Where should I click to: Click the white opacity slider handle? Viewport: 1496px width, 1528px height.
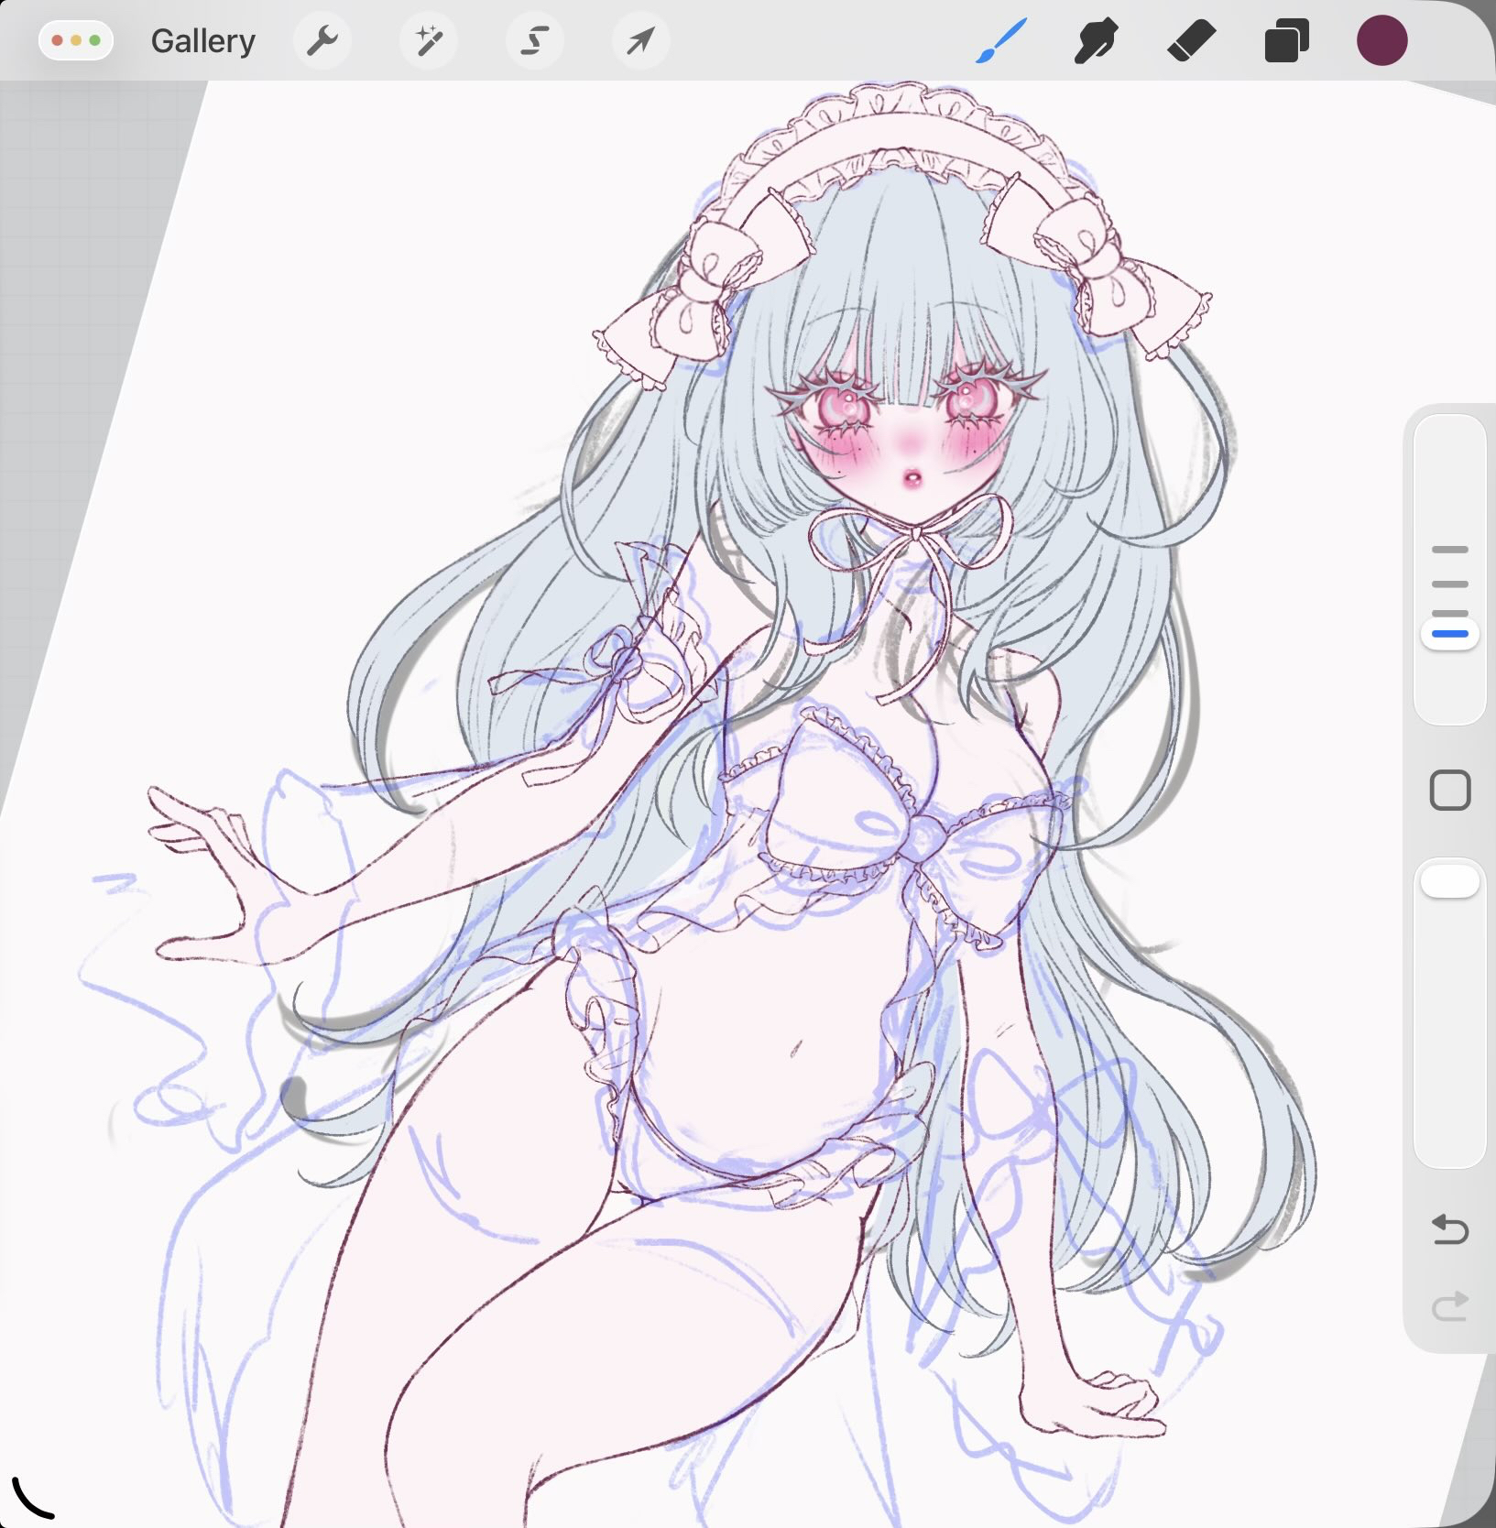click(x=1449, y=882)
